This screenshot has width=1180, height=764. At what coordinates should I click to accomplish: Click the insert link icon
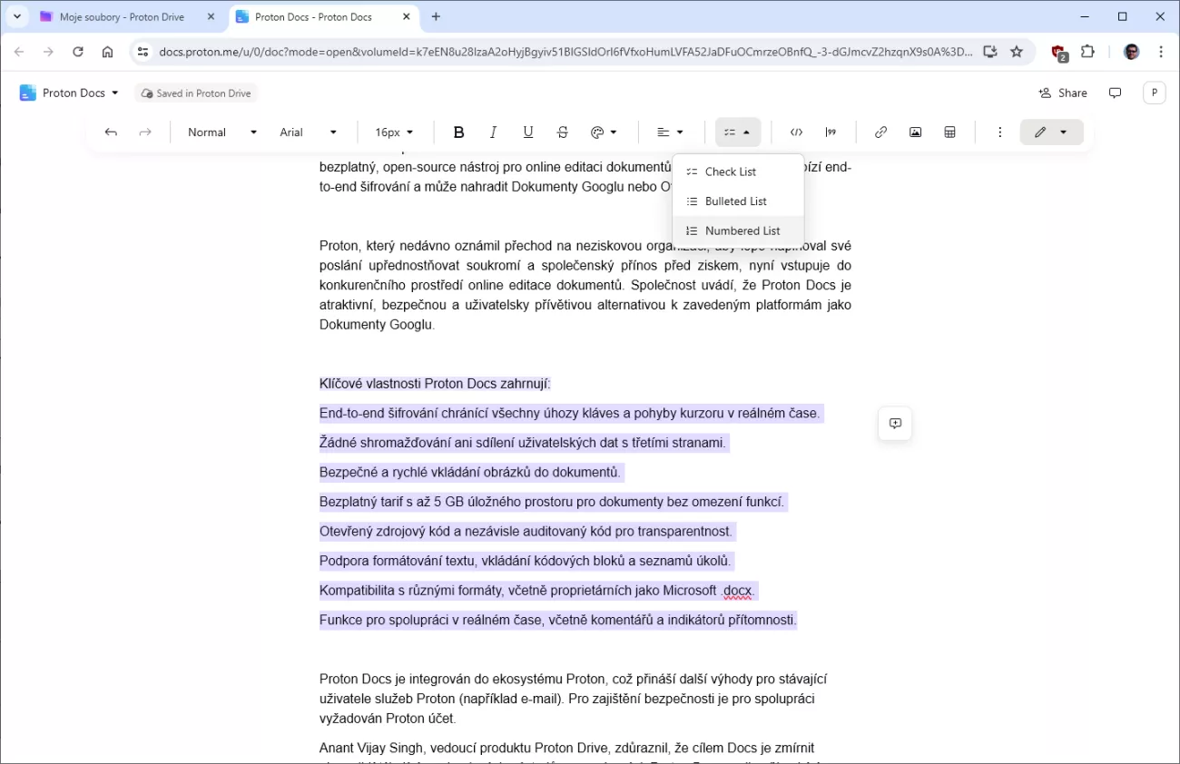pyautogui.click(x=880, y=132)
